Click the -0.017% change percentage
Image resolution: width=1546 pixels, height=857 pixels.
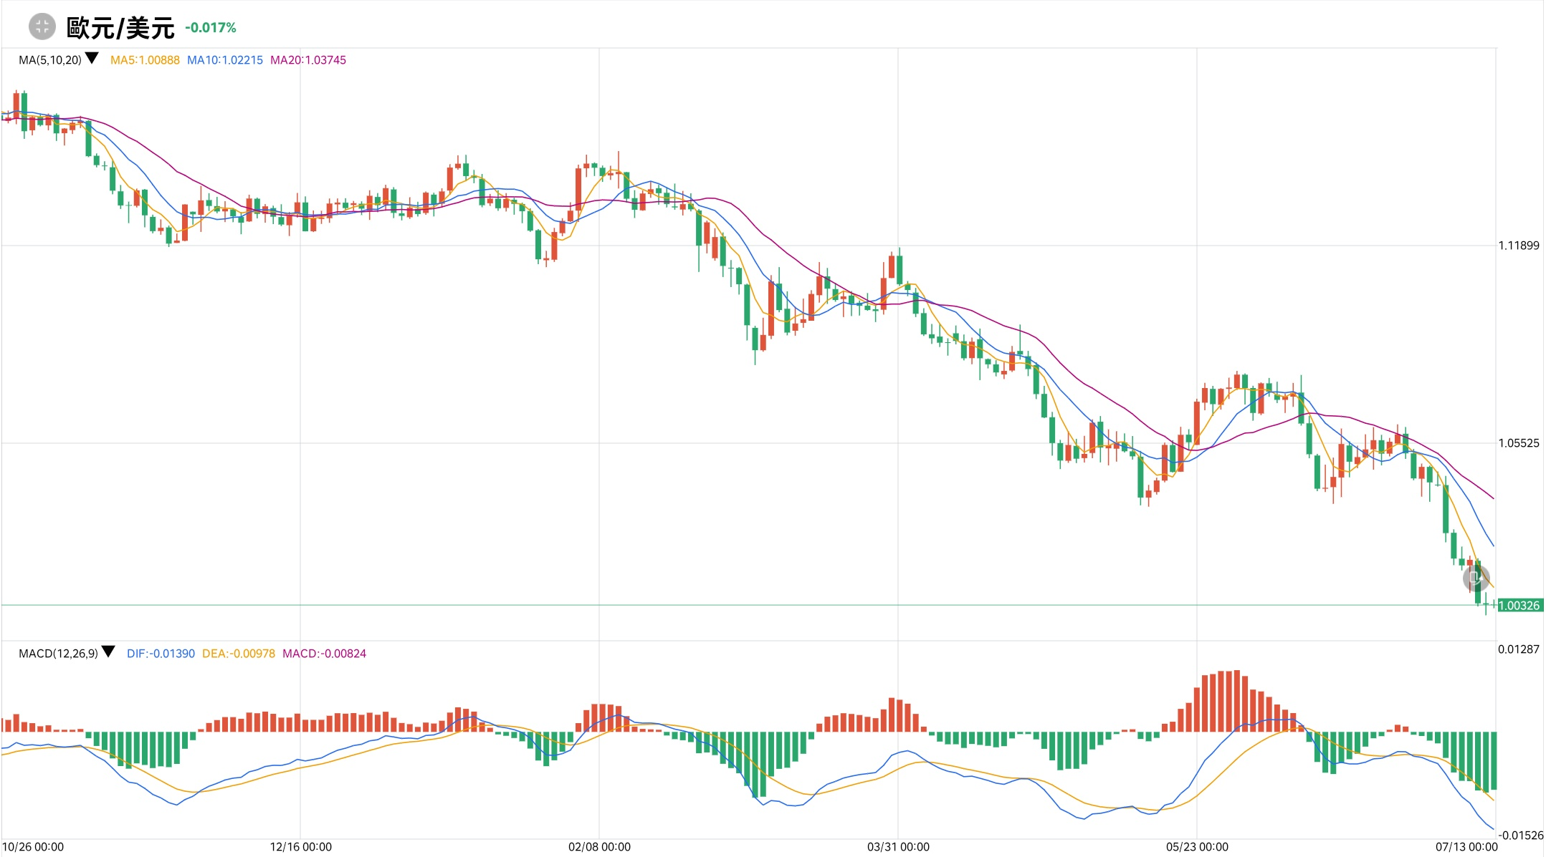211,28
